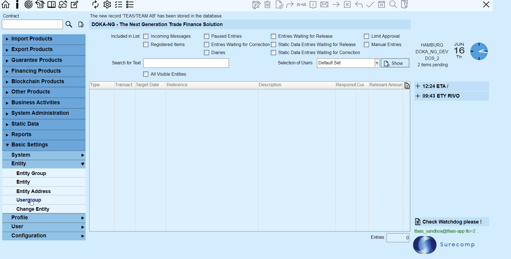Open the Entity Address menu item

44,191
